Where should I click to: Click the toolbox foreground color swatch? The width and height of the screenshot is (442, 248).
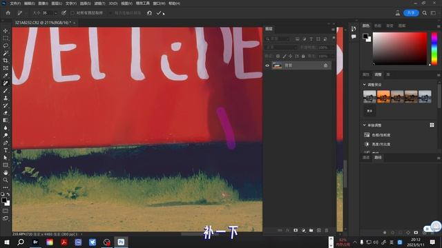tap(4, 200)
